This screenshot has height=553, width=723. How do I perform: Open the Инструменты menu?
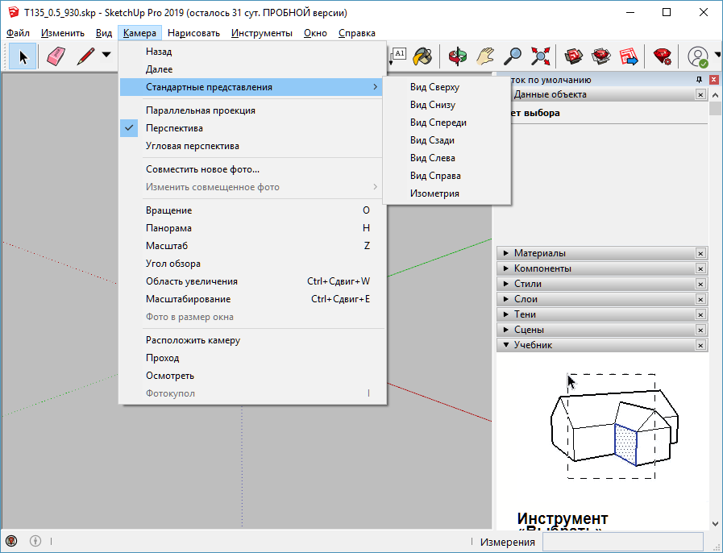(x=261, y=33)
